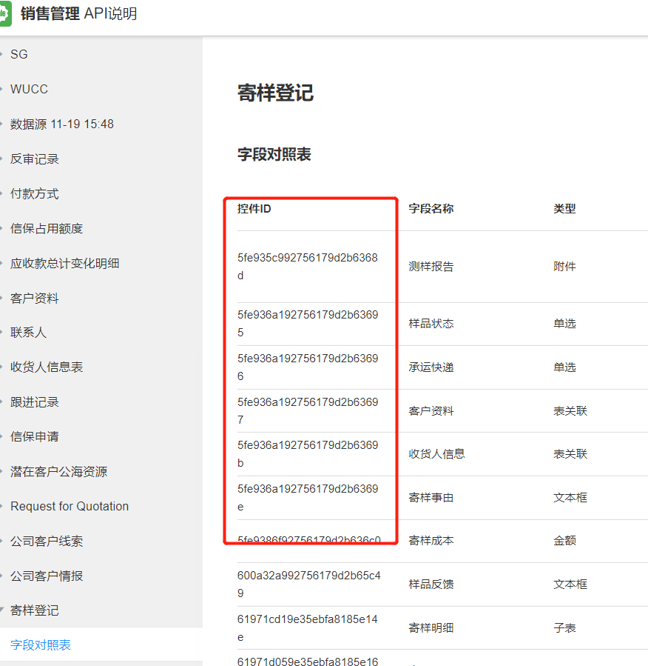Expand the 应收款总计变化明细 disclosure arrow
Image resolution: width=648 pixels, height=666 pixels.
[2, 263]
